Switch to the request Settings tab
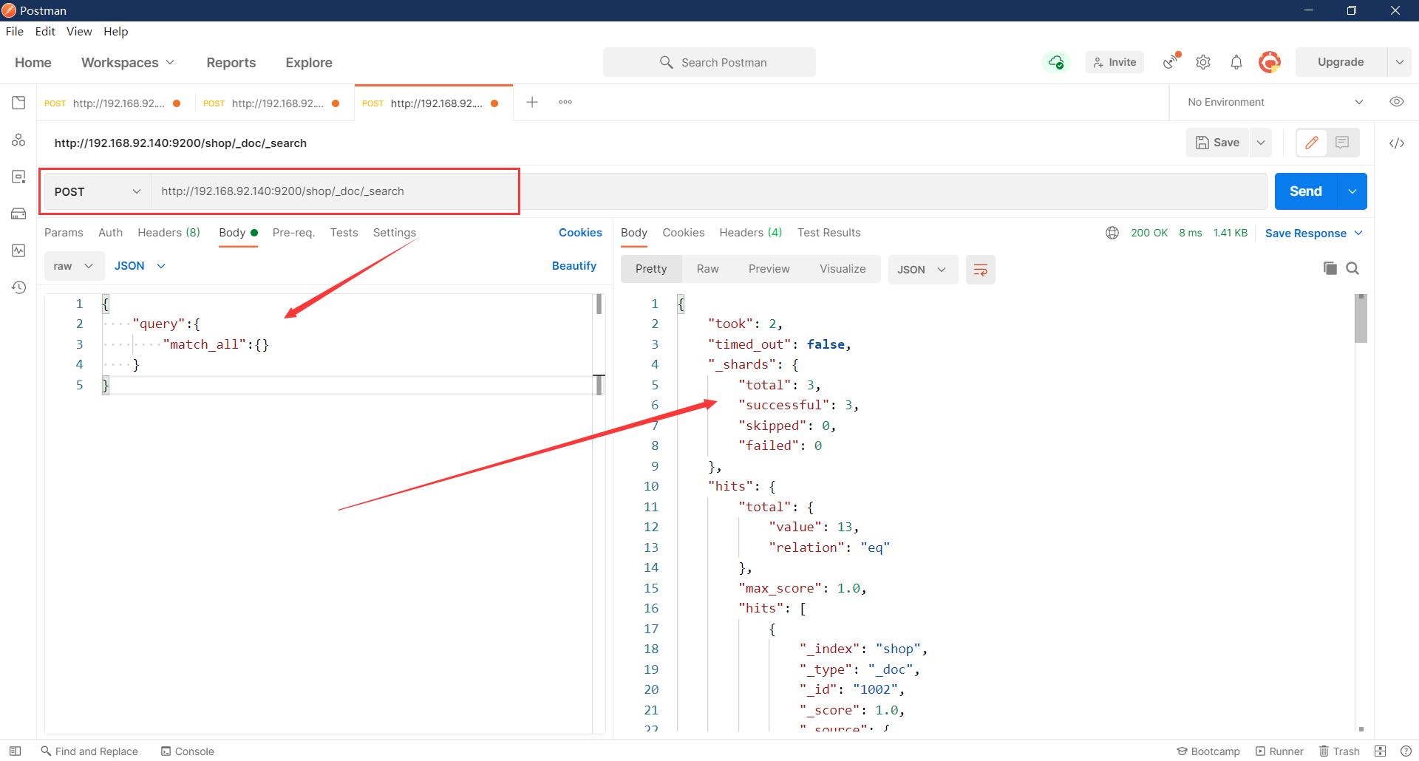The width and height of the screenshot is (1419, 761). [394, 232]
